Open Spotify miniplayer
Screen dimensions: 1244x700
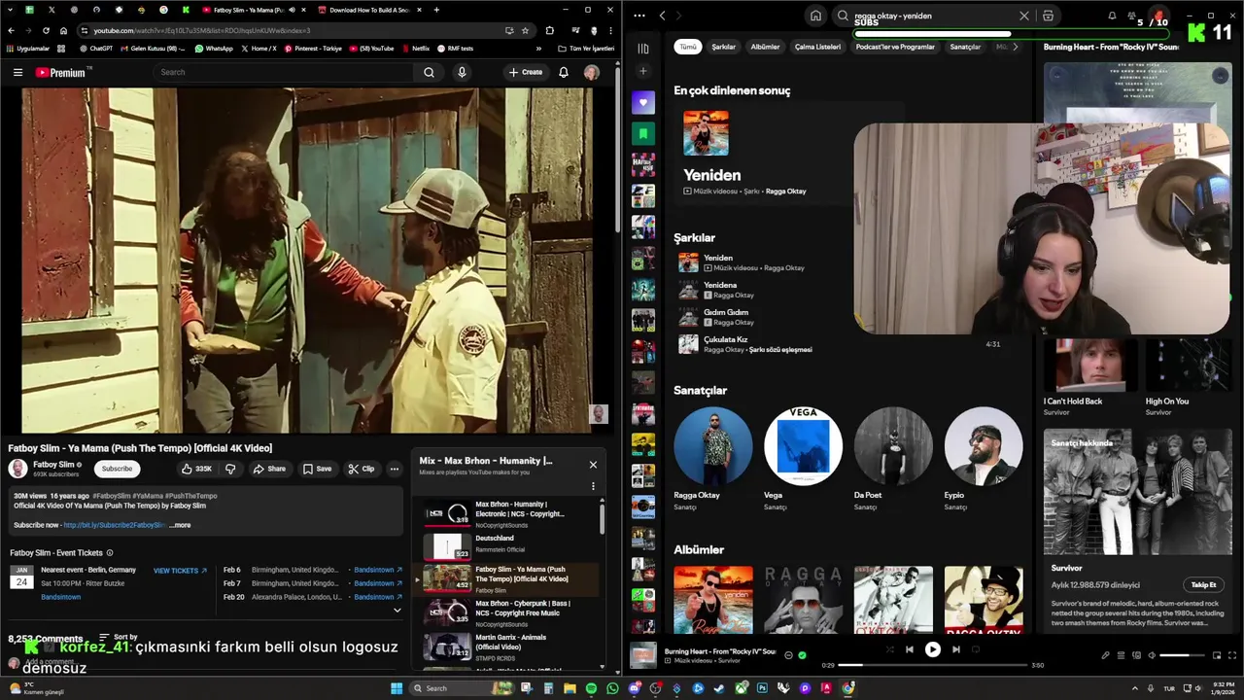(1217, 655)
